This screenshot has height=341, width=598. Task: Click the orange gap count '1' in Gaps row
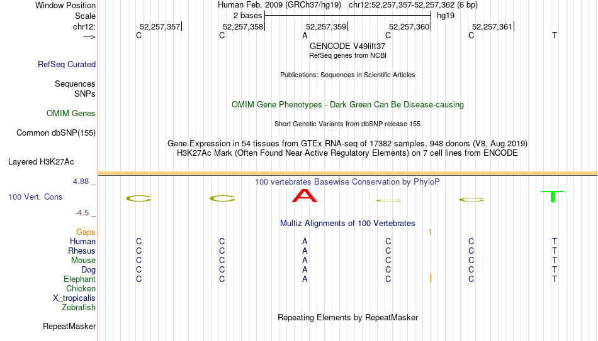430,232
